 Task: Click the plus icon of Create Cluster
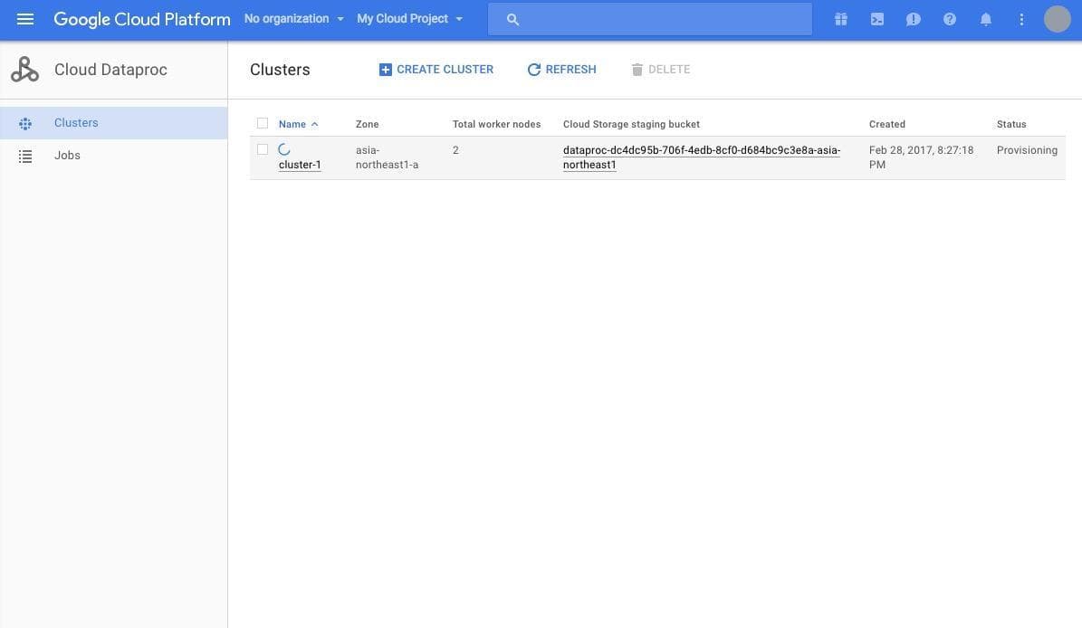click(385, 70)
